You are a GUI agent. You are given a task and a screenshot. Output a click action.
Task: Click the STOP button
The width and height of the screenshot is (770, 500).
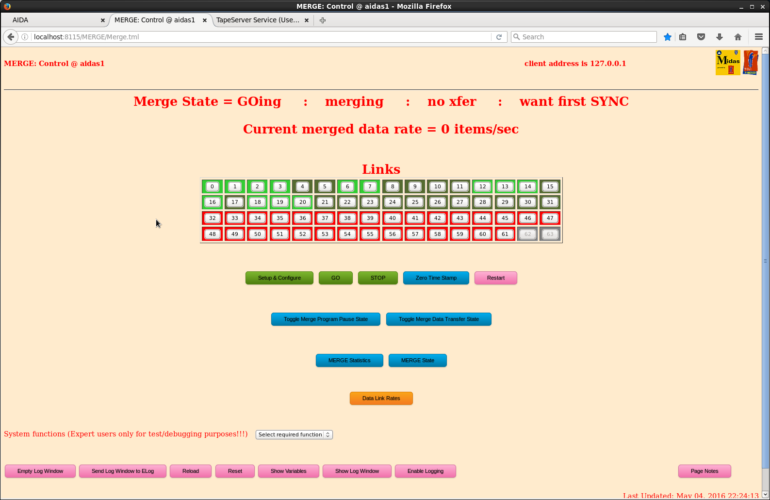(x=378, y=278)
